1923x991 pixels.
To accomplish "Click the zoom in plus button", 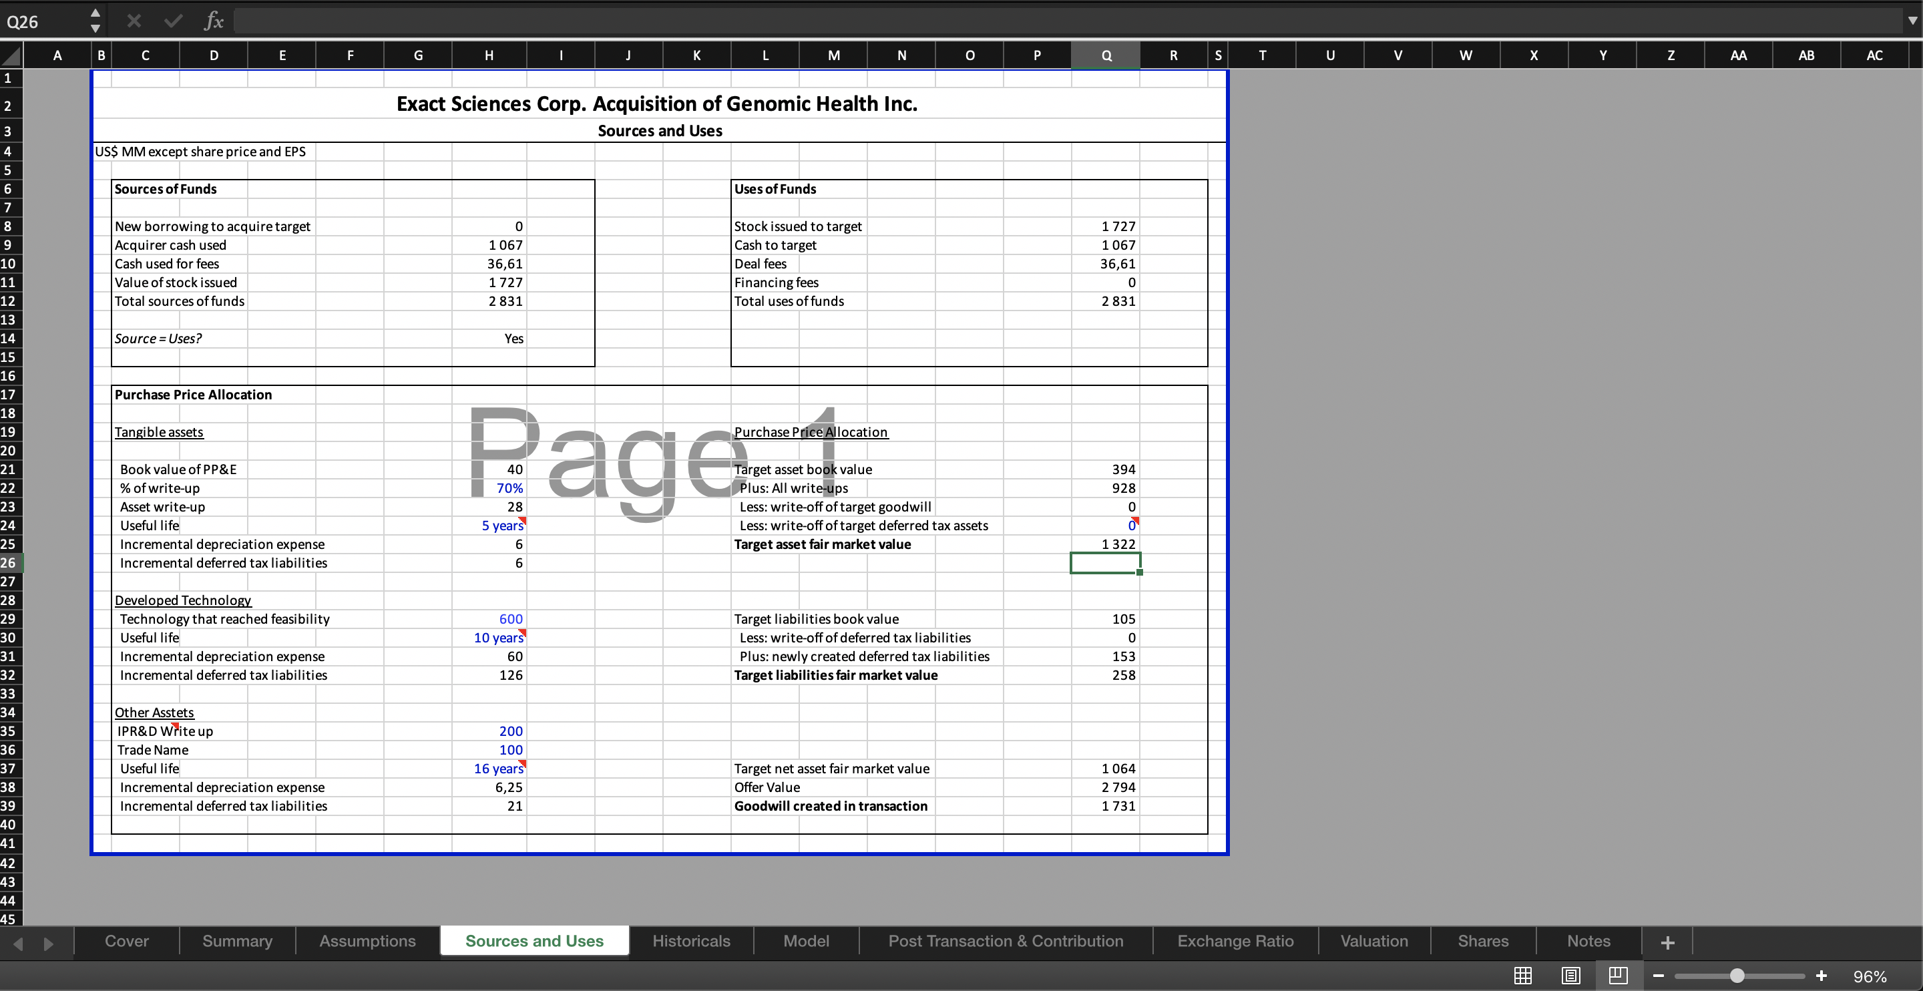I will (1822, 976).
